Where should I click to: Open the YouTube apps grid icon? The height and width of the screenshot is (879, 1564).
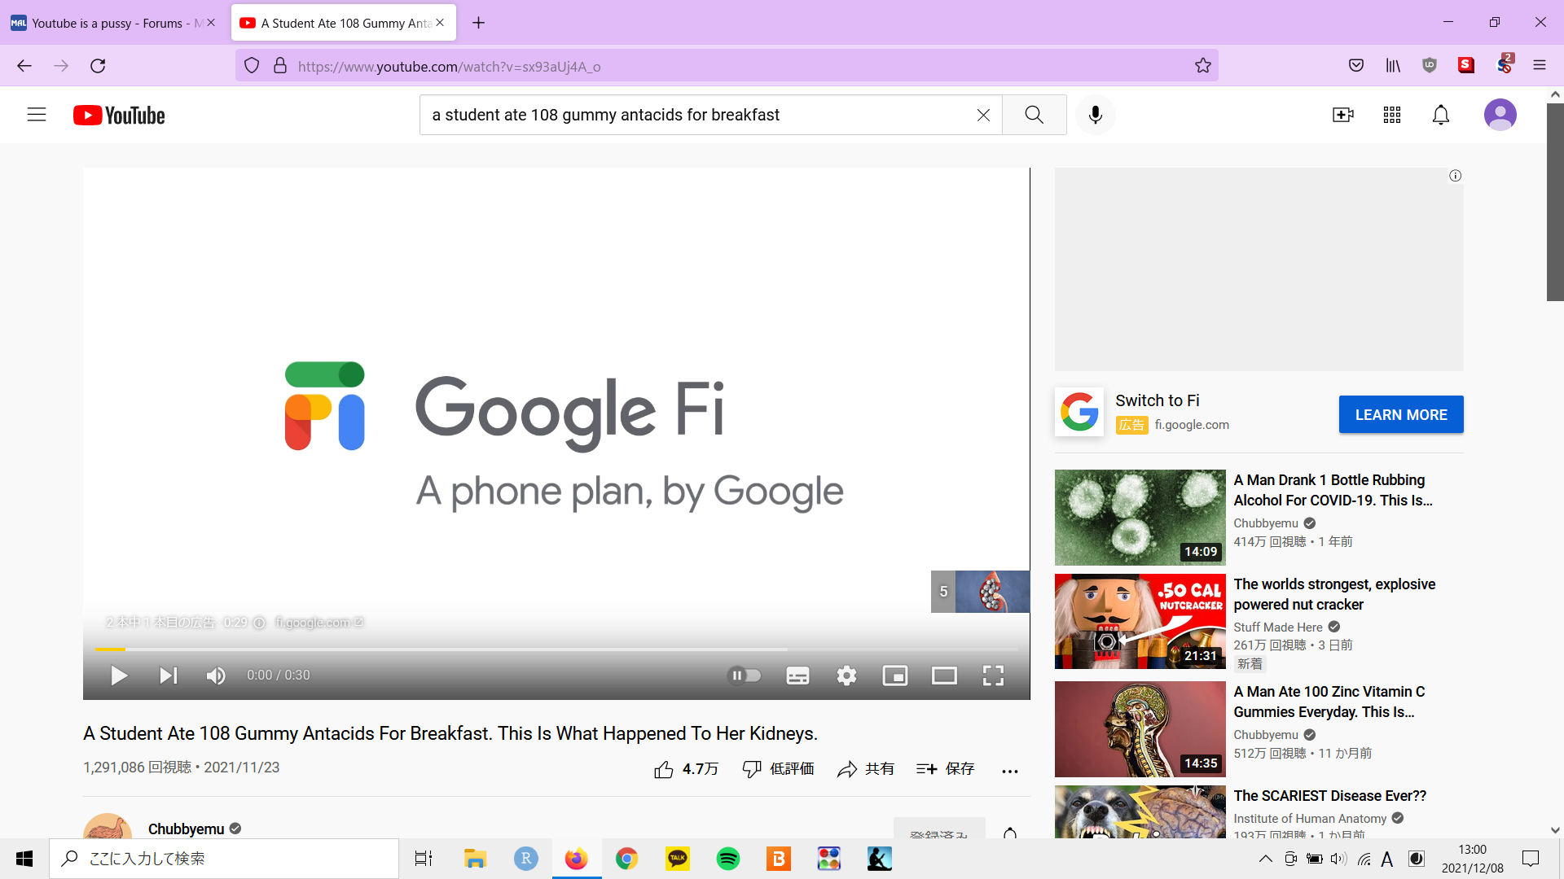(x=1391, y=115)
